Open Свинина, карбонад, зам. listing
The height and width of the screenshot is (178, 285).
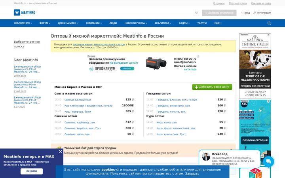click(x=80, y=122)
